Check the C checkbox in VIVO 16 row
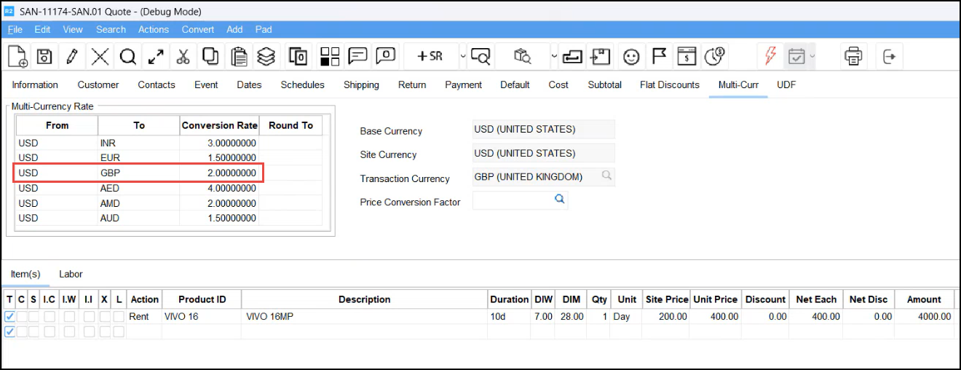 21,317
